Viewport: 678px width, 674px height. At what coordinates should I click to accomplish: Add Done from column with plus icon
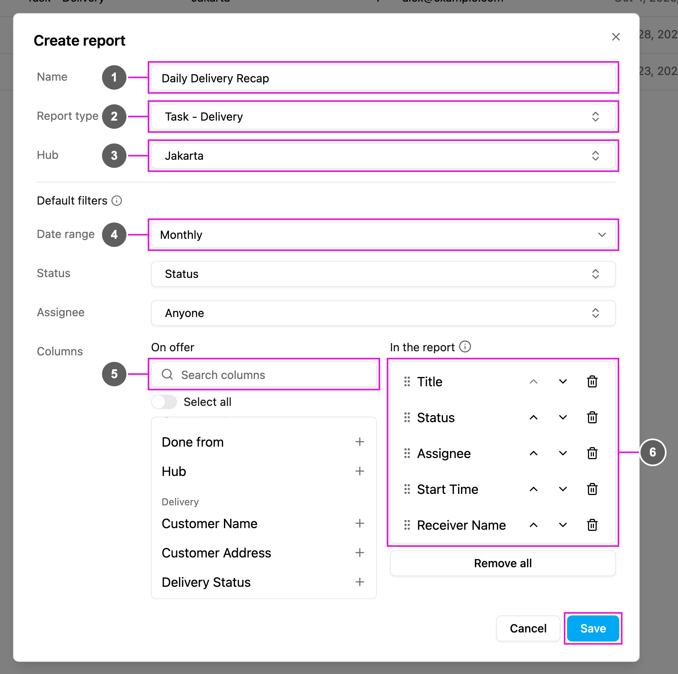pos(360,442)
